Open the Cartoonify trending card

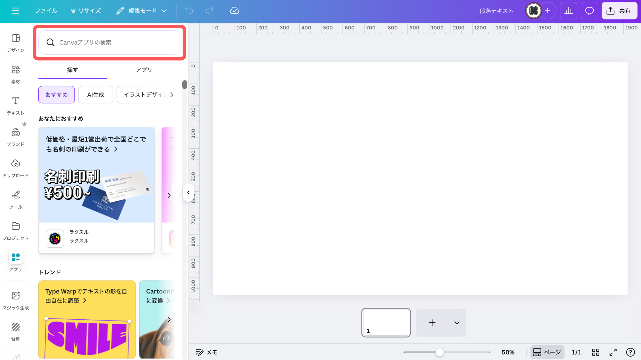coord(157,319)
